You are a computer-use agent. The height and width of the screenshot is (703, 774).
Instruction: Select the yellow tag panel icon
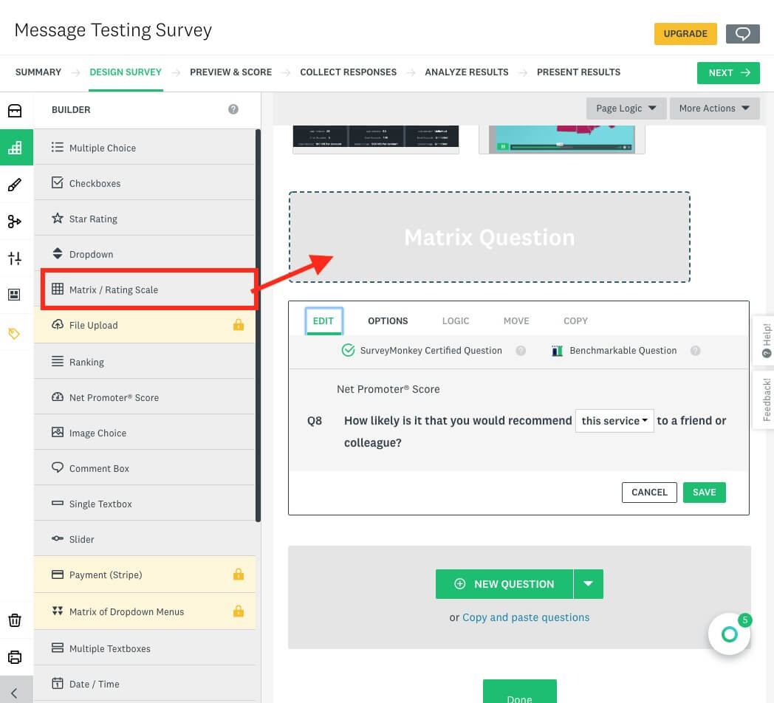pyautogui.click(x=16, y=333)
